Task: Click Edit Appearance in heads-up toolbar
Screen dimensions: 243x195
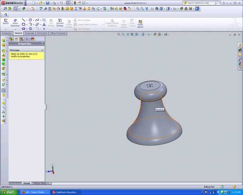Action: [155, 34]
